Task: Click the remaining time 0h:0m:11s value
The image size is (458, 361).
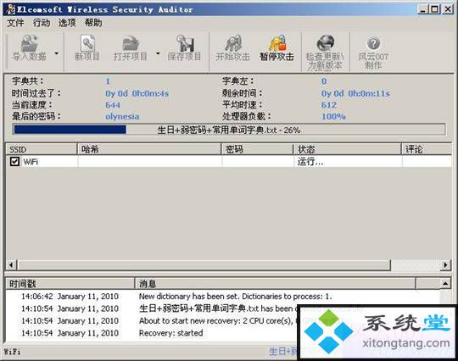Action: click(x=355, y=93)
